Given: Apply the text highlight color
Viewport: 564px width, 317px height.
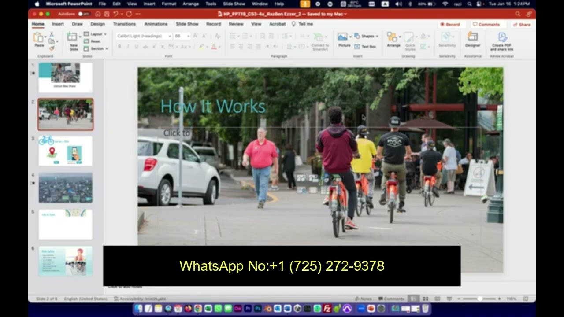Looking at the screenshot, I should pyautogui.click(x=201, y=46).
